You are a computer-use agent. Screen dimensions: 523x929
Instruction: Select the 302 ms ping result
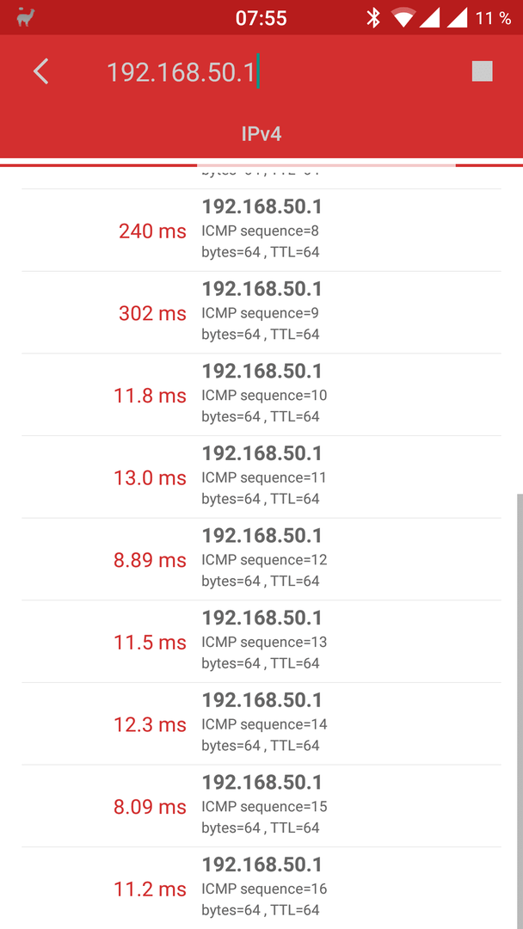152,313
